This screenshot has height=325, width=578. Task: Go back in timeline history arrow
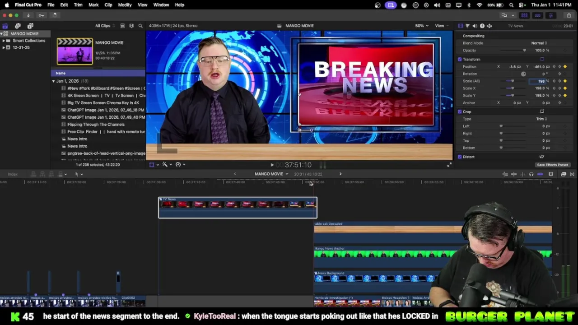point(234,174)
